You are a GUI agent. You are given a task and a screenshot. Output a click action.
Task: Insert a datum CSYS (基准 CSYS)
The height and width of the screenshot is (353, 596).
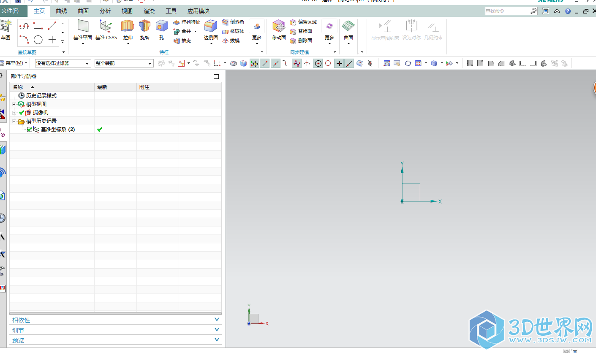tap(106, 30)
